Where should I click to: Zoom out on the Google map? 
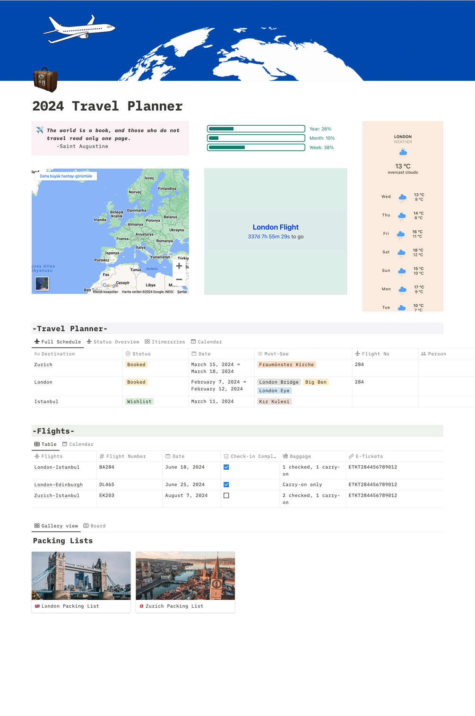[179, 279]
